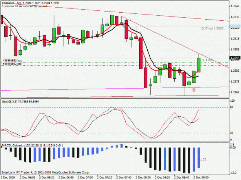The image size is (241, 180).
Task: Select the #35991892 sell order label
Action: (x=12, y=64)
